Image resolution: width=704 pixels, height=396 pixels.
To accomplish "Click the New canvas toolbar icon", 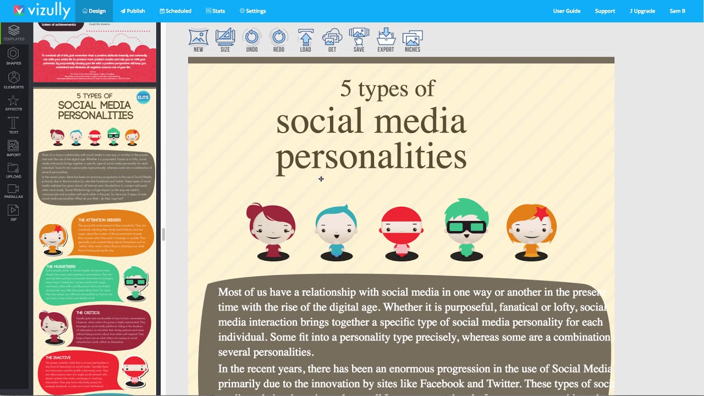I will 199,41.
